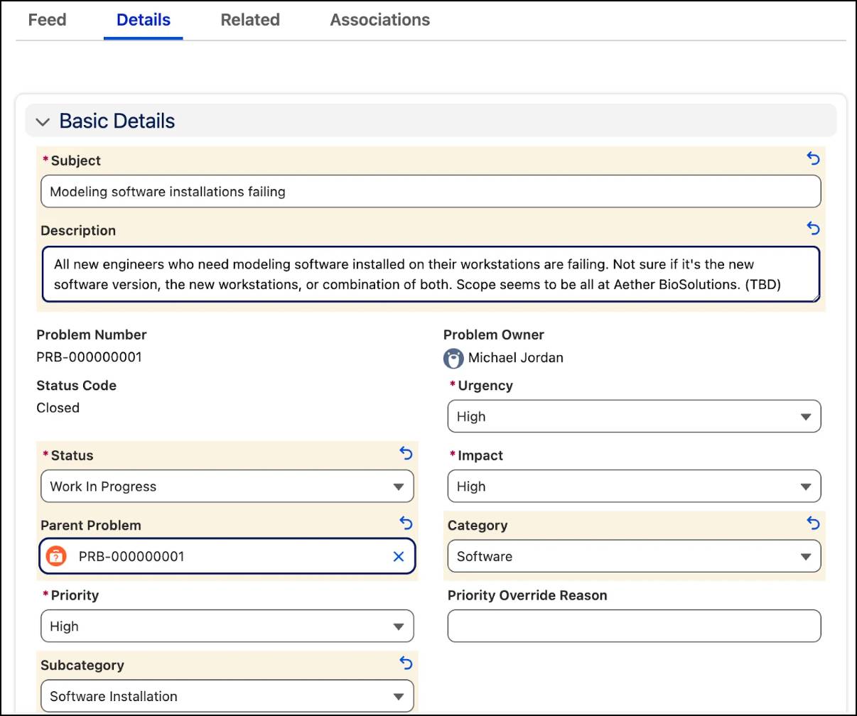Revert the Status field change
This screenshot has height=716, width=857.
[406, 452]
